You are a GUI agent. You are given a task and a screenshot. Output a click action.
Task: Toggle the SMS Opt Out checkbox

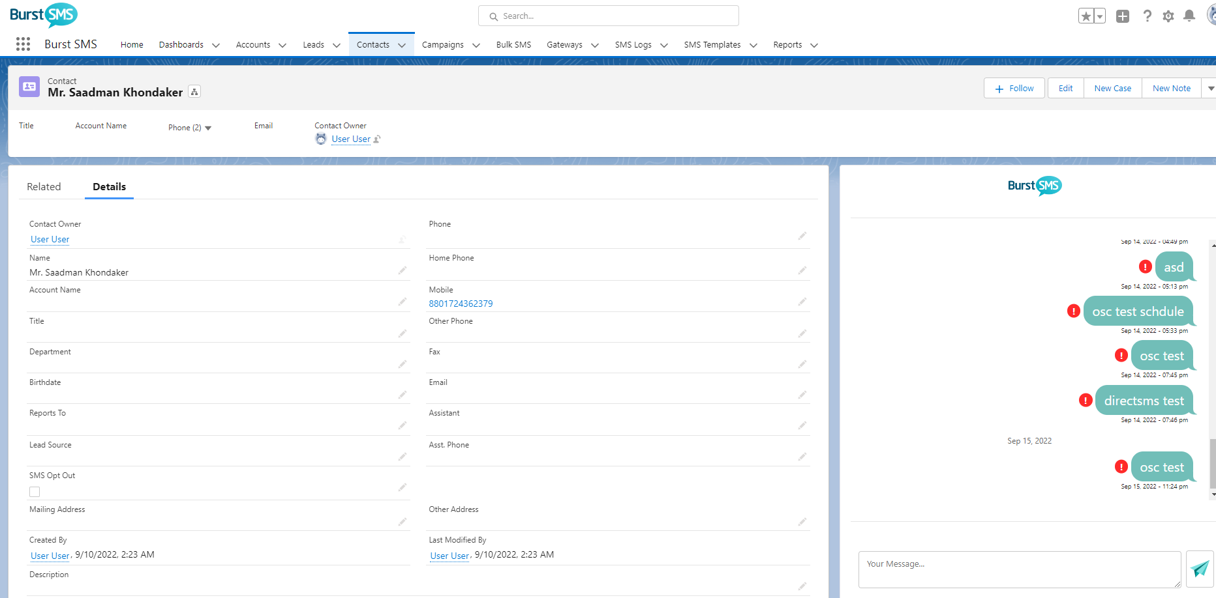pos(35,492)
